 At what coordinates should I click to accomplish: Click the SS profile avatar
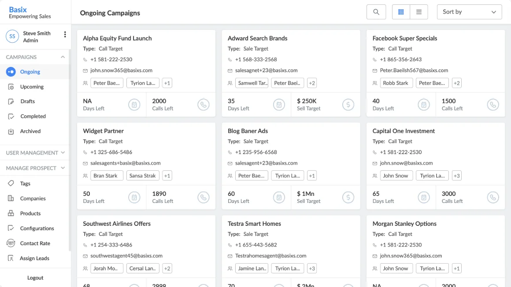(x=12, y=37)
